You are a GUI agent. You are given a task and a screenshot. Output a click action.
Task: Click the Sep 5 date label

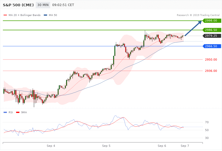point(106,146)
